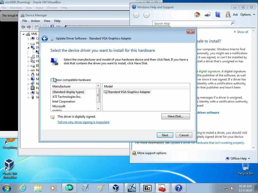
Task: Click the muted volume tray icon
Action: pos(233,188)
